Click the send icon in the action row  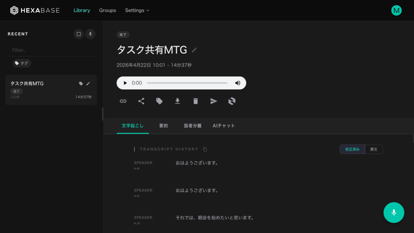click(x=214, y=101)
